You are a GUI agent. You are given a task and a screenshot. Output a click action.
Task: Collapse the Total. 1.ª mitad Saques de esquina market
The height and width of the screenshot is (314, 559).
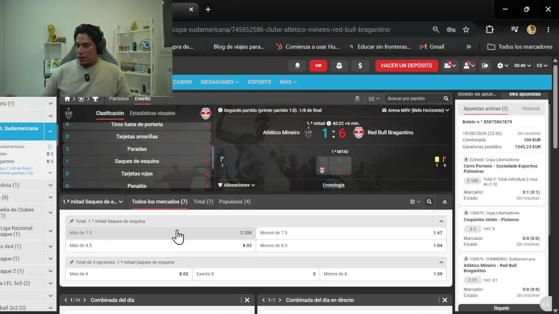[x=441, y=221]
